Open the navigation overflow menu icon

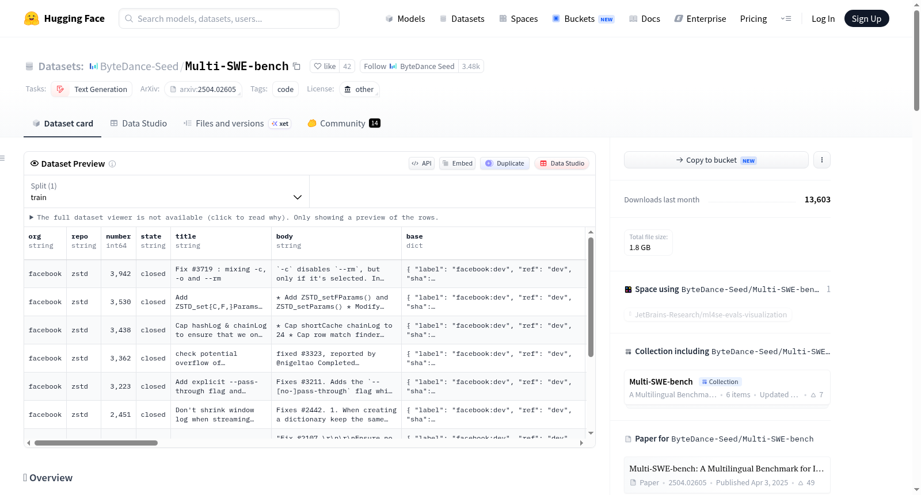click(x=786, y=18)
